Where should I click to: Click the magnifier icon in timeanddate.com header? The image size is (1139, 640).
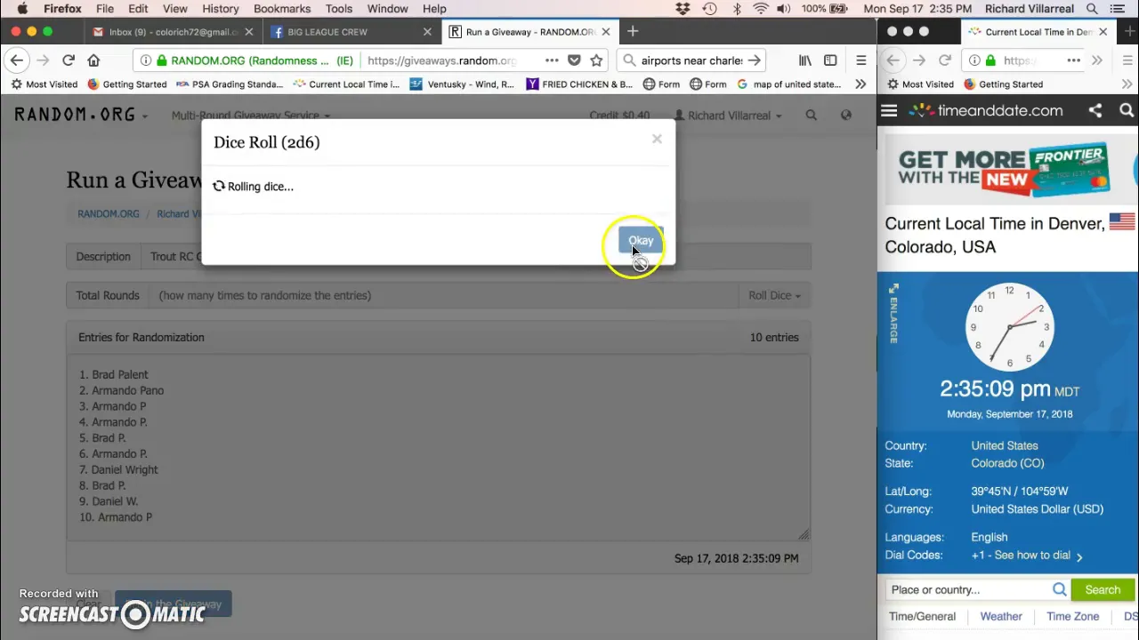[1127, 111]
